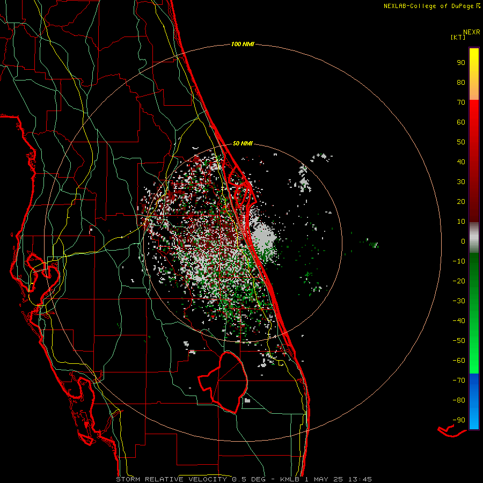Viewport: 483px width, 483px height.
Task: Click the 50 NMI range ring label
Action: (243, 143)
